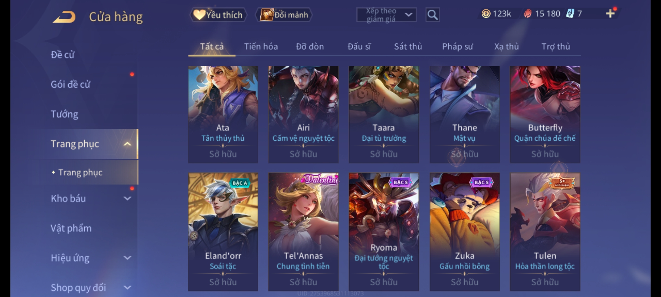The image size is (661, 297).
Task: Expand the Hiệu ứng section
Action: pos(127,258)
